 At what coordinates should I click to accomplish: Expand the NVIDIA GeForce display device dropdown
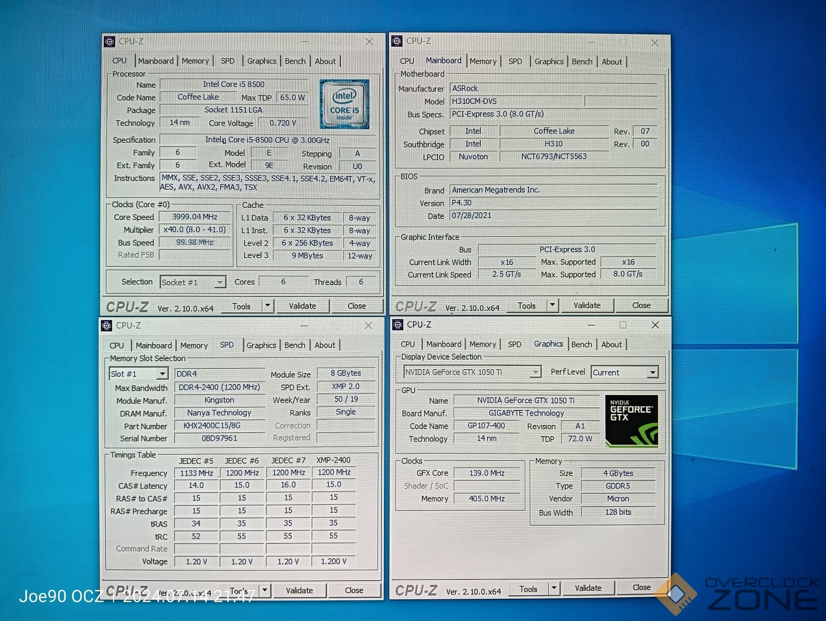click(535, 372)
